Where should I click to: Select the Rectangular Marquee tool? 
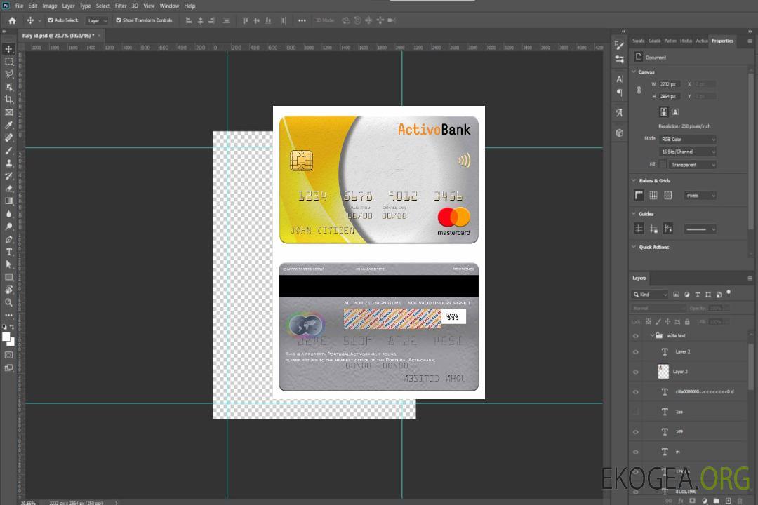click(8, 62)
